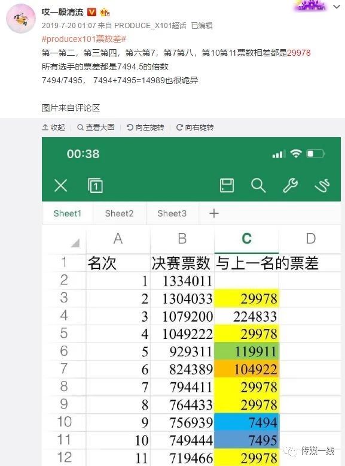Viewport: 345px width, 466px height.
Task: Open the sheet pages counter icon
Action: click(95, 186)
